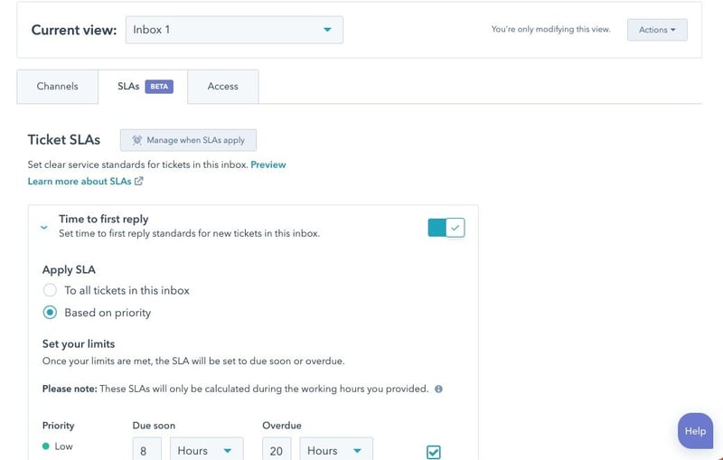This screenshot has width=723, height=460.
Task: Uncheck the Low priority row checkbox
Action: [433, 451]
